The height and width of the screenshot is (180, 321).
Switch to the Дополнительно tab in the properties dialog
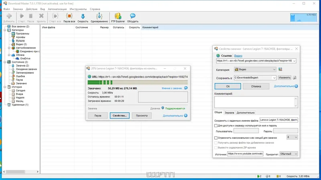(246, 113)
